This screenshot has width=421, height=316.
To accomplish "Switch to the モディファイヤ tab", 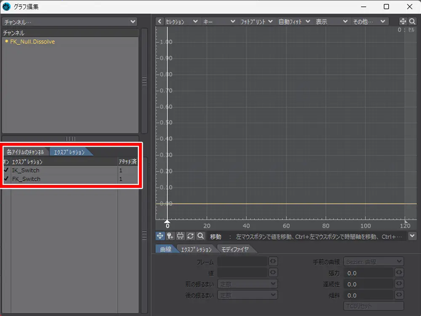I will (235, 249).
